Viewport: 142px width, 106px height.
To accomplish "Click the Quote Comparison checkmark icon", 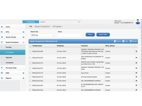I will point(2,42).
